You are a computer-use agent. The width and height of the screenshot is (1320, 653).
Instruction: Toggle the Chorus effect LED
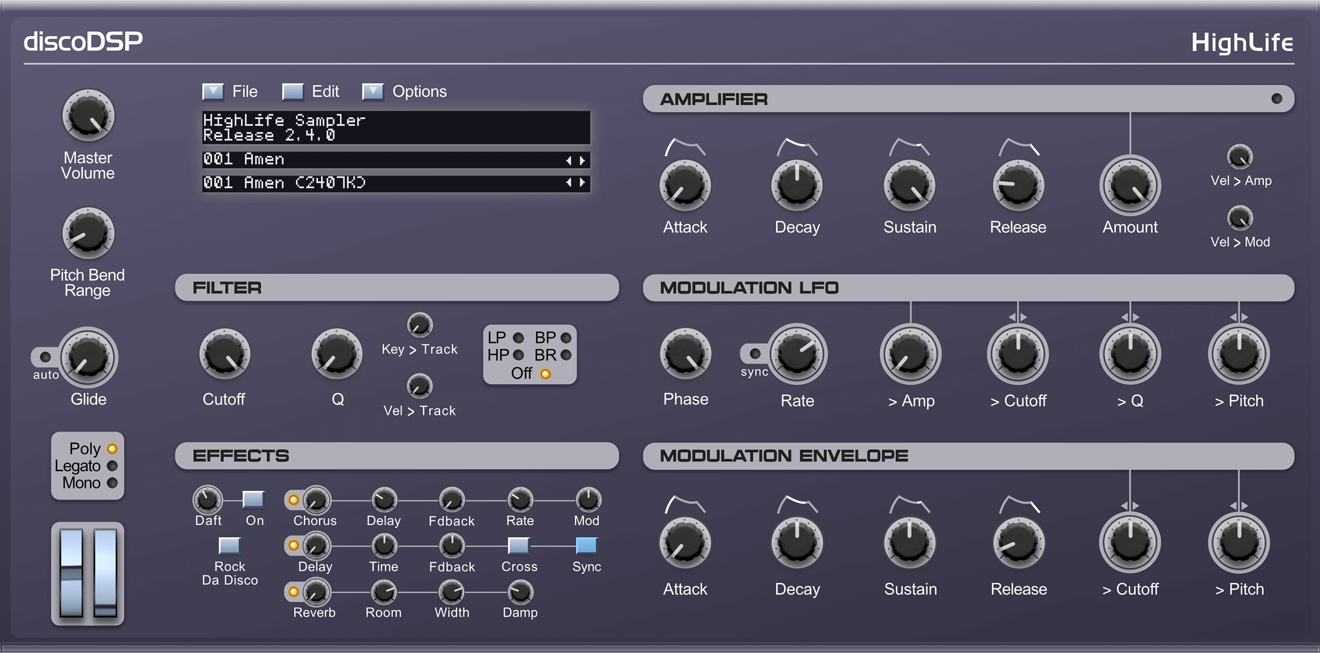(x=294, y=500)
